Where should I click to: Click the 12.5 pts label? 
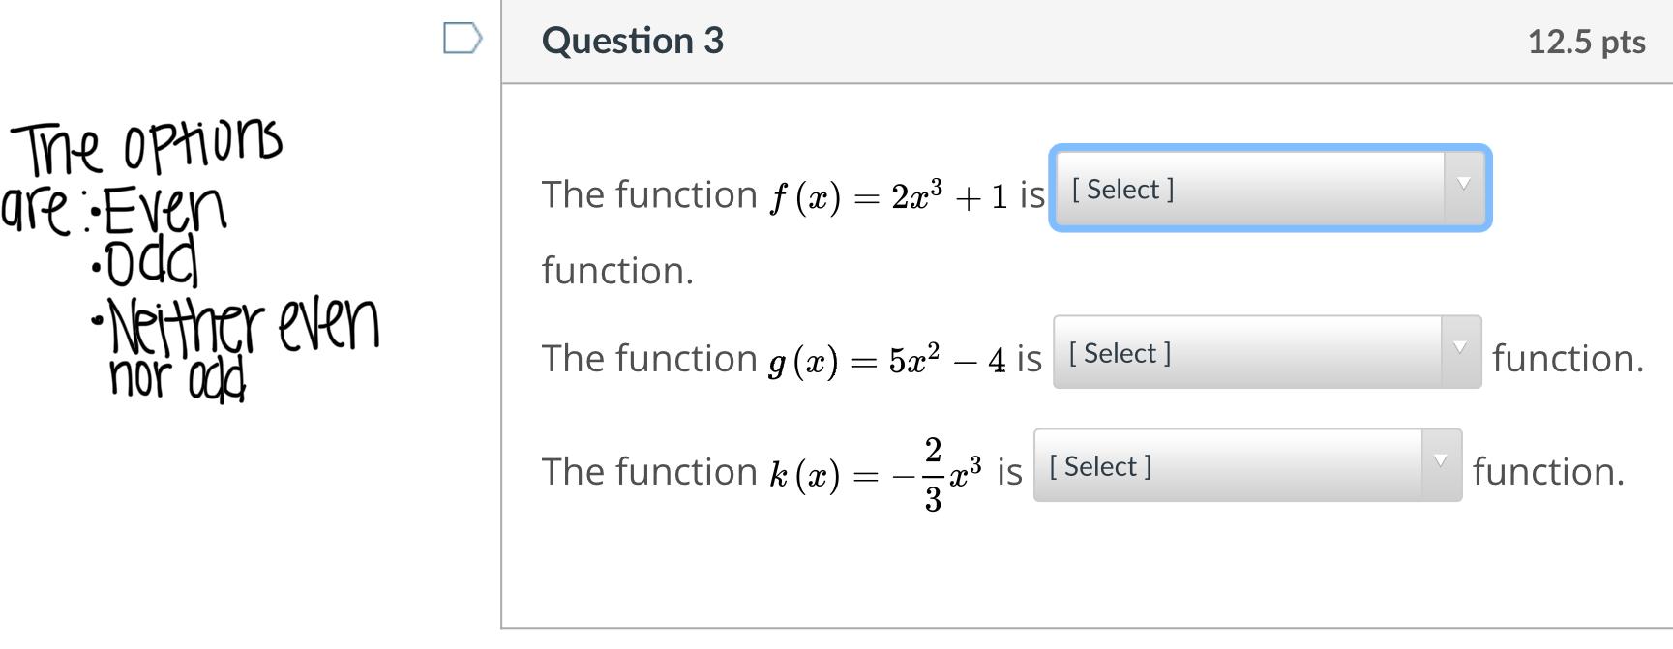pos(1586,42)
